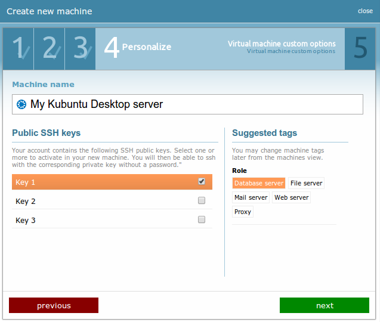Click the Public SSH keys heading
Viewport: 380px width, 322px height.
pyautogui.click(x=47, y=133)
